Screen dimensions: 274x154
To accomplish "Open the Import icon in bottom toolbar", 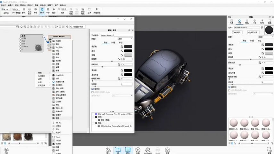I will (108, 150).
